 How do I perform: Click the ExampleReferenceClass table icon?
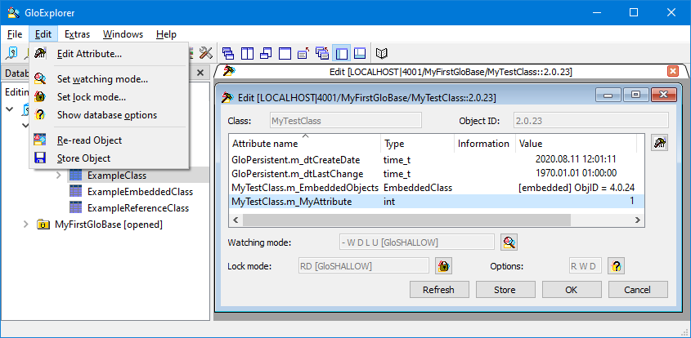[76, 207]
